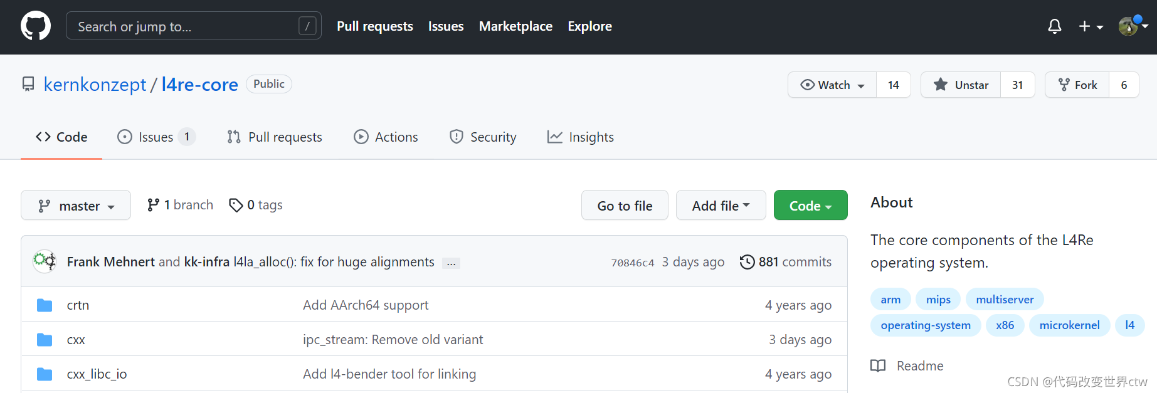Click the branch count icon
Screen dimensions: 1157x393
click(x=153, y=205)
